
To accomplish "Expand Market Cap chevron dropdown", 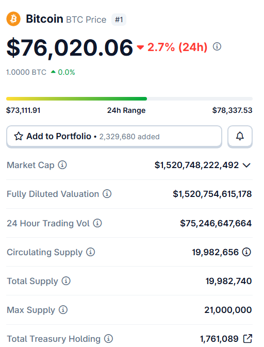I will point(246,165).
